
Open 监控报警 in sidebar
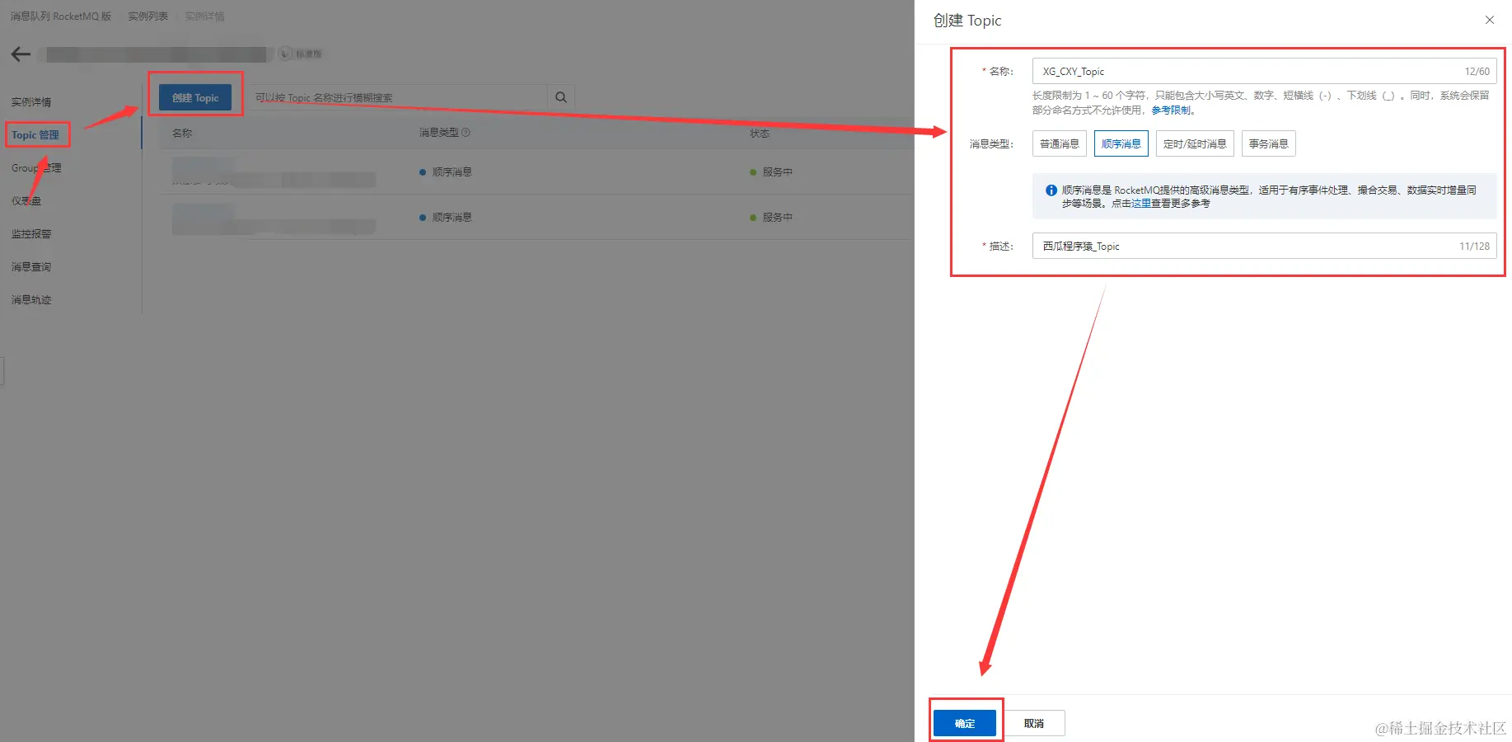pos(31,234)
